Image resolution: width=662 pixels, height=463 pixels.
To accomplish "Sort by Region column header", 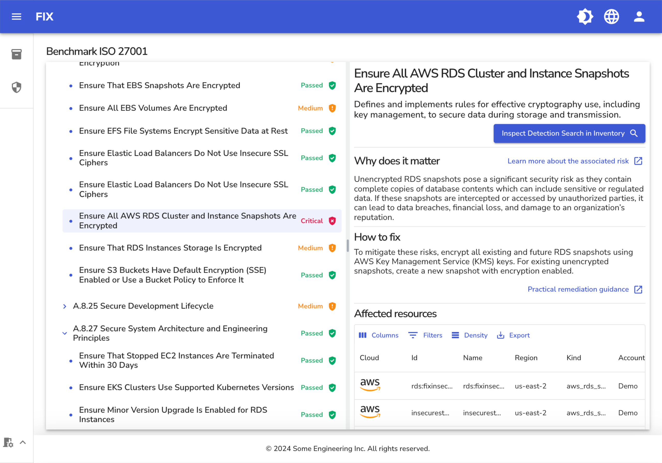I will coord(526,358).
